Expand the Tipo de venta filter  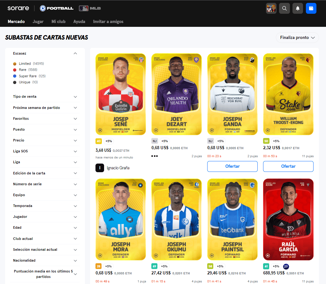pyautogui.click(x=45, y=96)
